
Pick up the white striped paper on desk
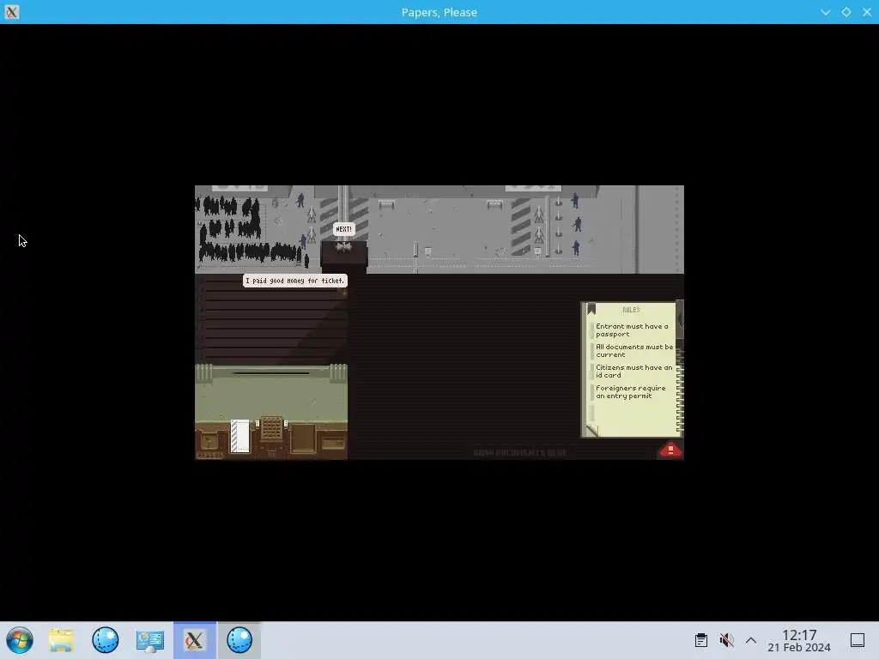[240, 436]
